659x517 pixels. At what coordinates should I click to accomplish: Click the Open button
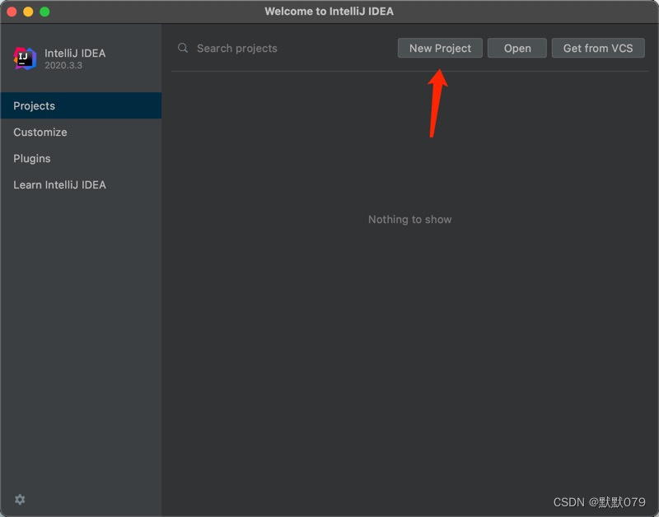pyautogui.click(x=517, y=49)
